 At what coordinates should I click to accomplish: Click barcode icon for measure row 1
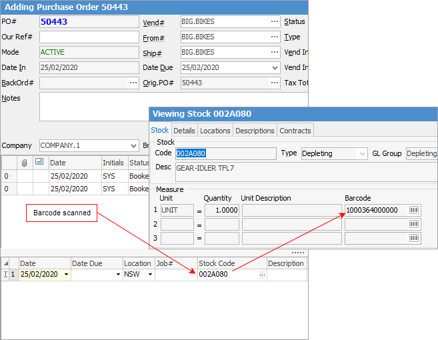(x=414, y=210)
